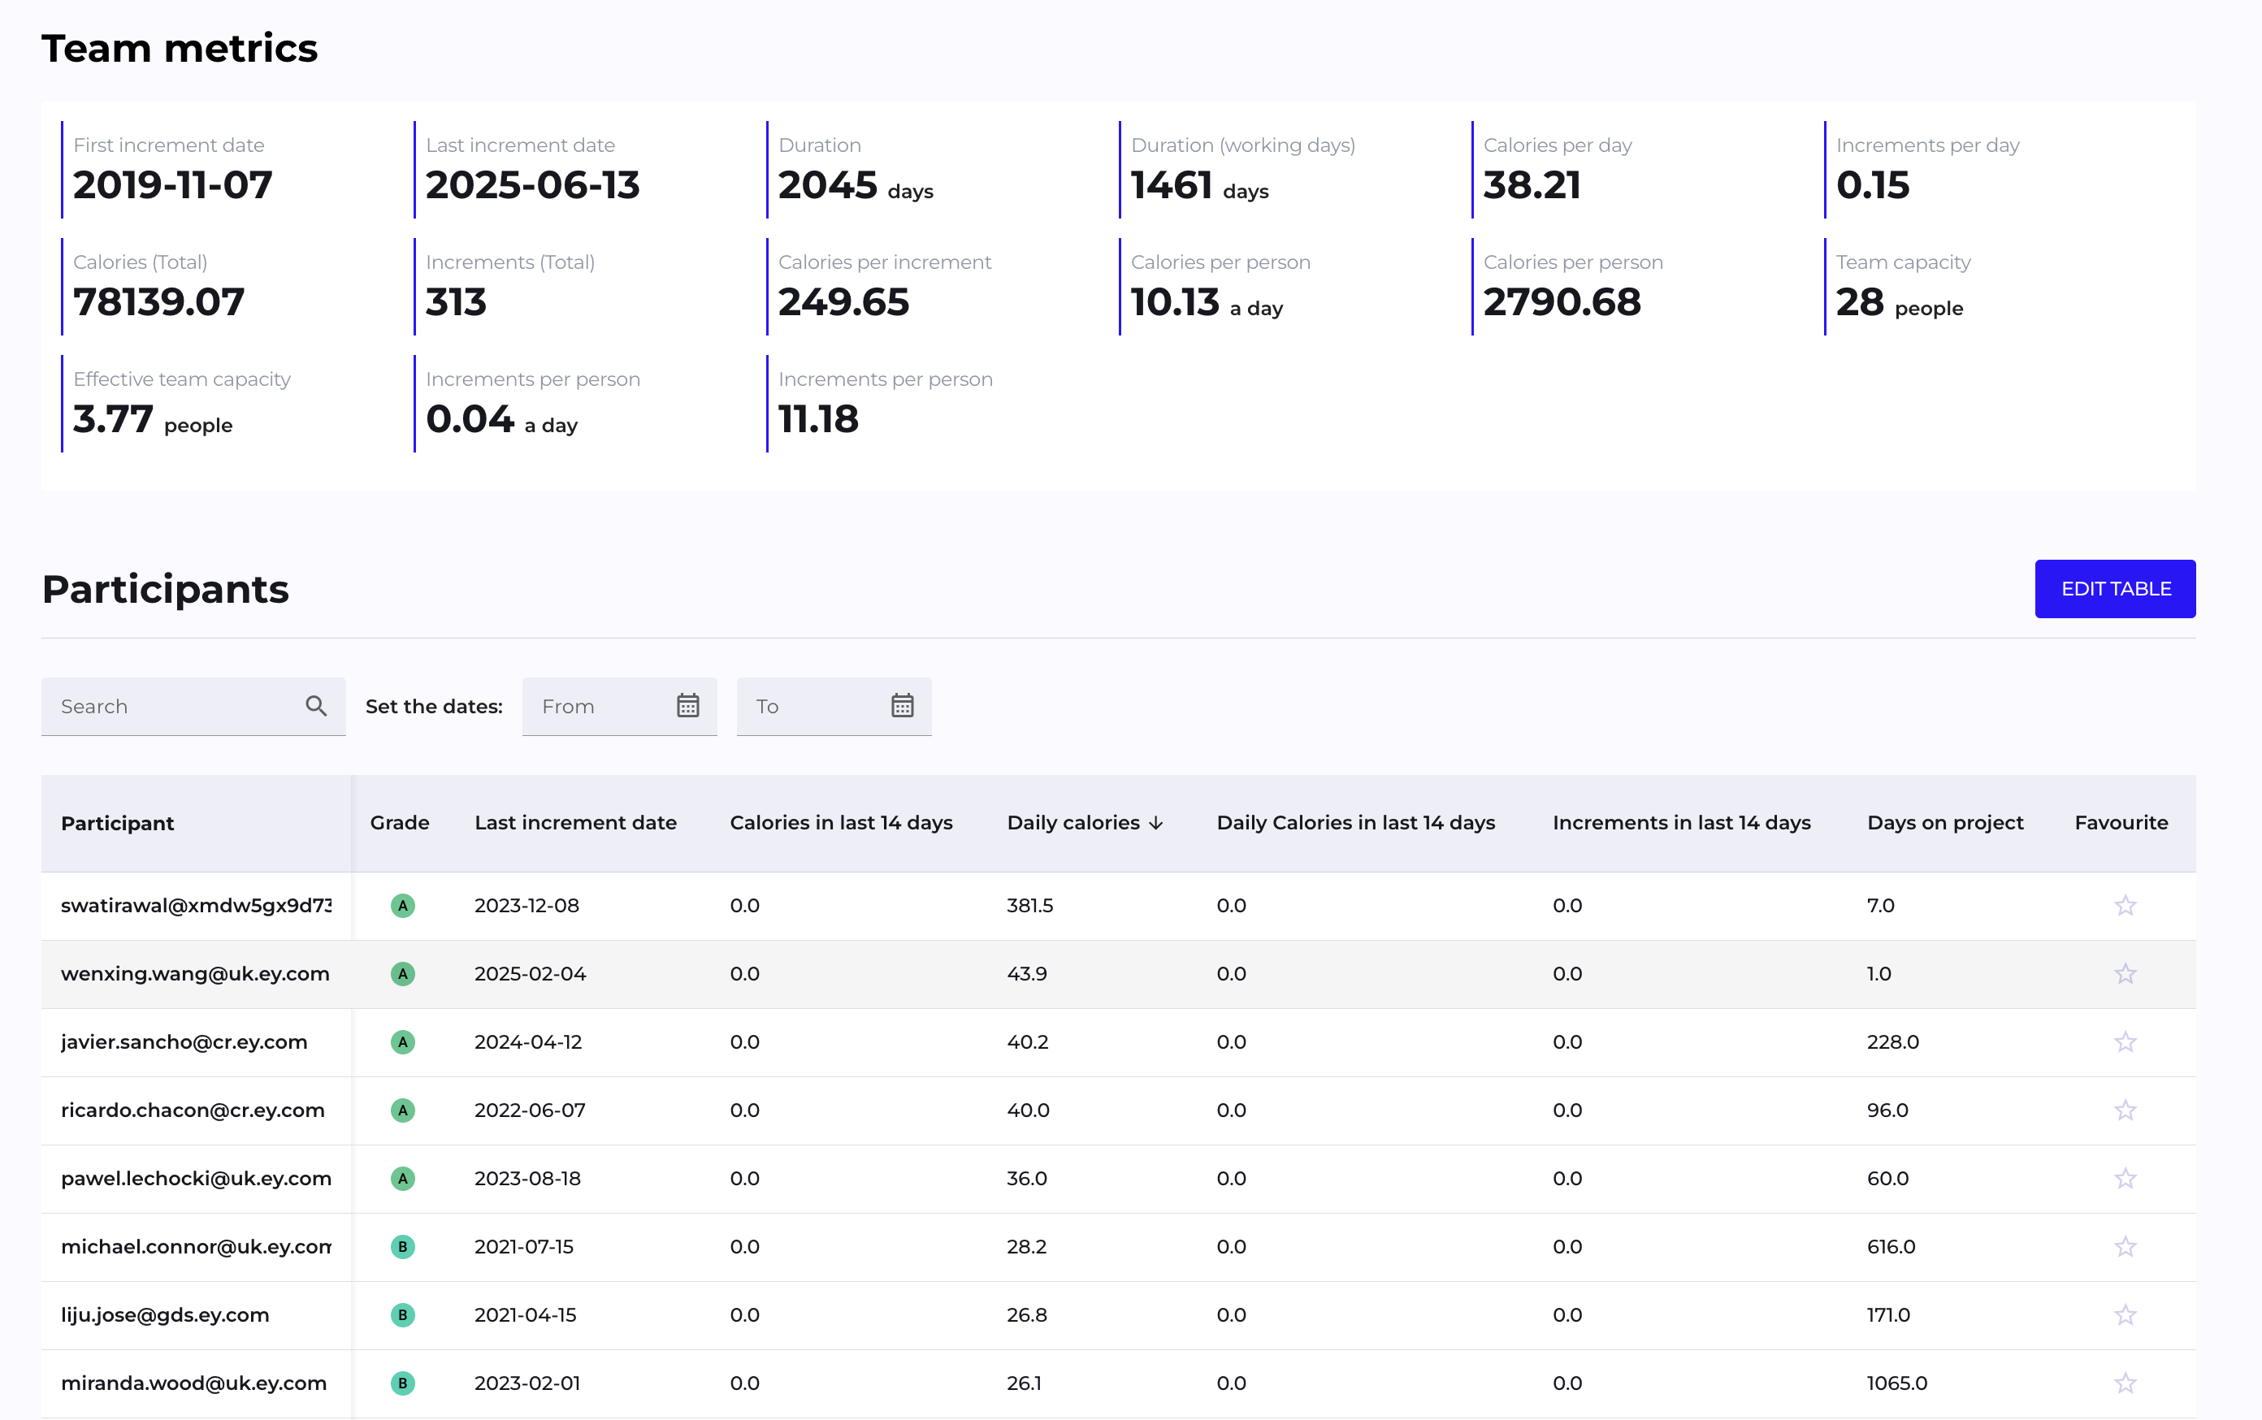This screenshot has width=2262, height=1420.
Task: Click grade B badge for liju.jose
Action: (402, 1315)
